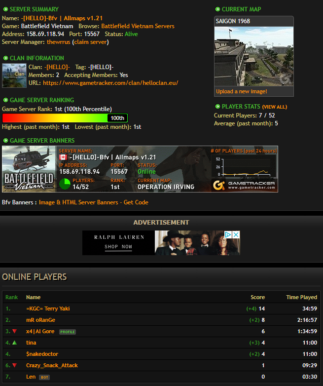Screen dimensions: 323x386
Task: Click the 100th percentile marker on bar
Action: (117, 118)
